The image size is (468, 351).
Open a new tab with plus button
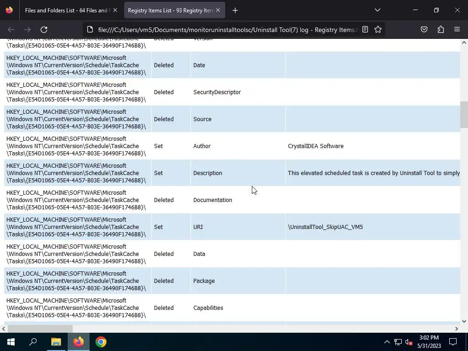pyautogui.click(x=235, y=11)
